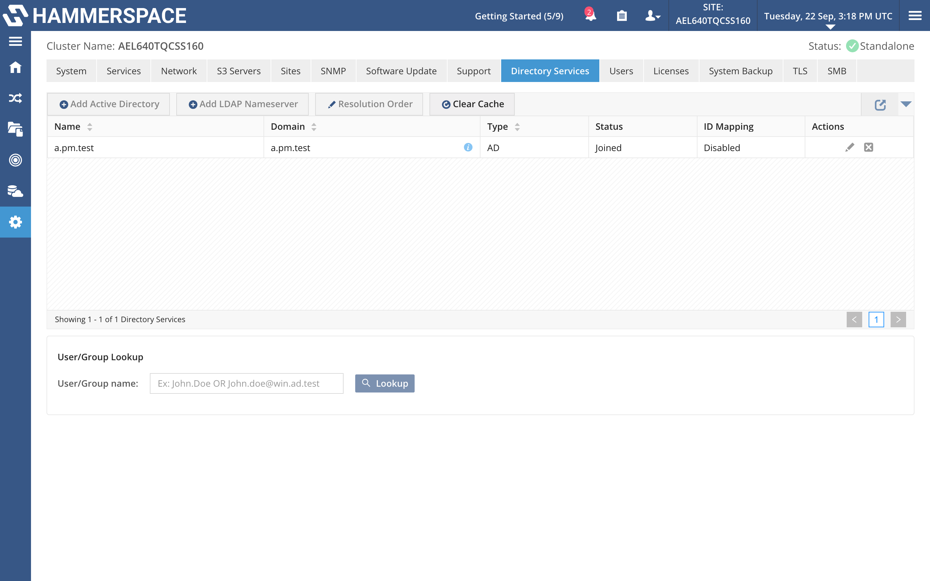Open Getting Started (5/9) link

(x=519, y=16)
